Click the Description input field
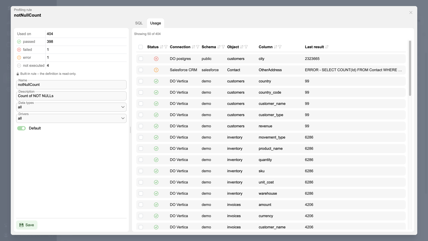This screenshot has height=241, width=428. [71, 96]
